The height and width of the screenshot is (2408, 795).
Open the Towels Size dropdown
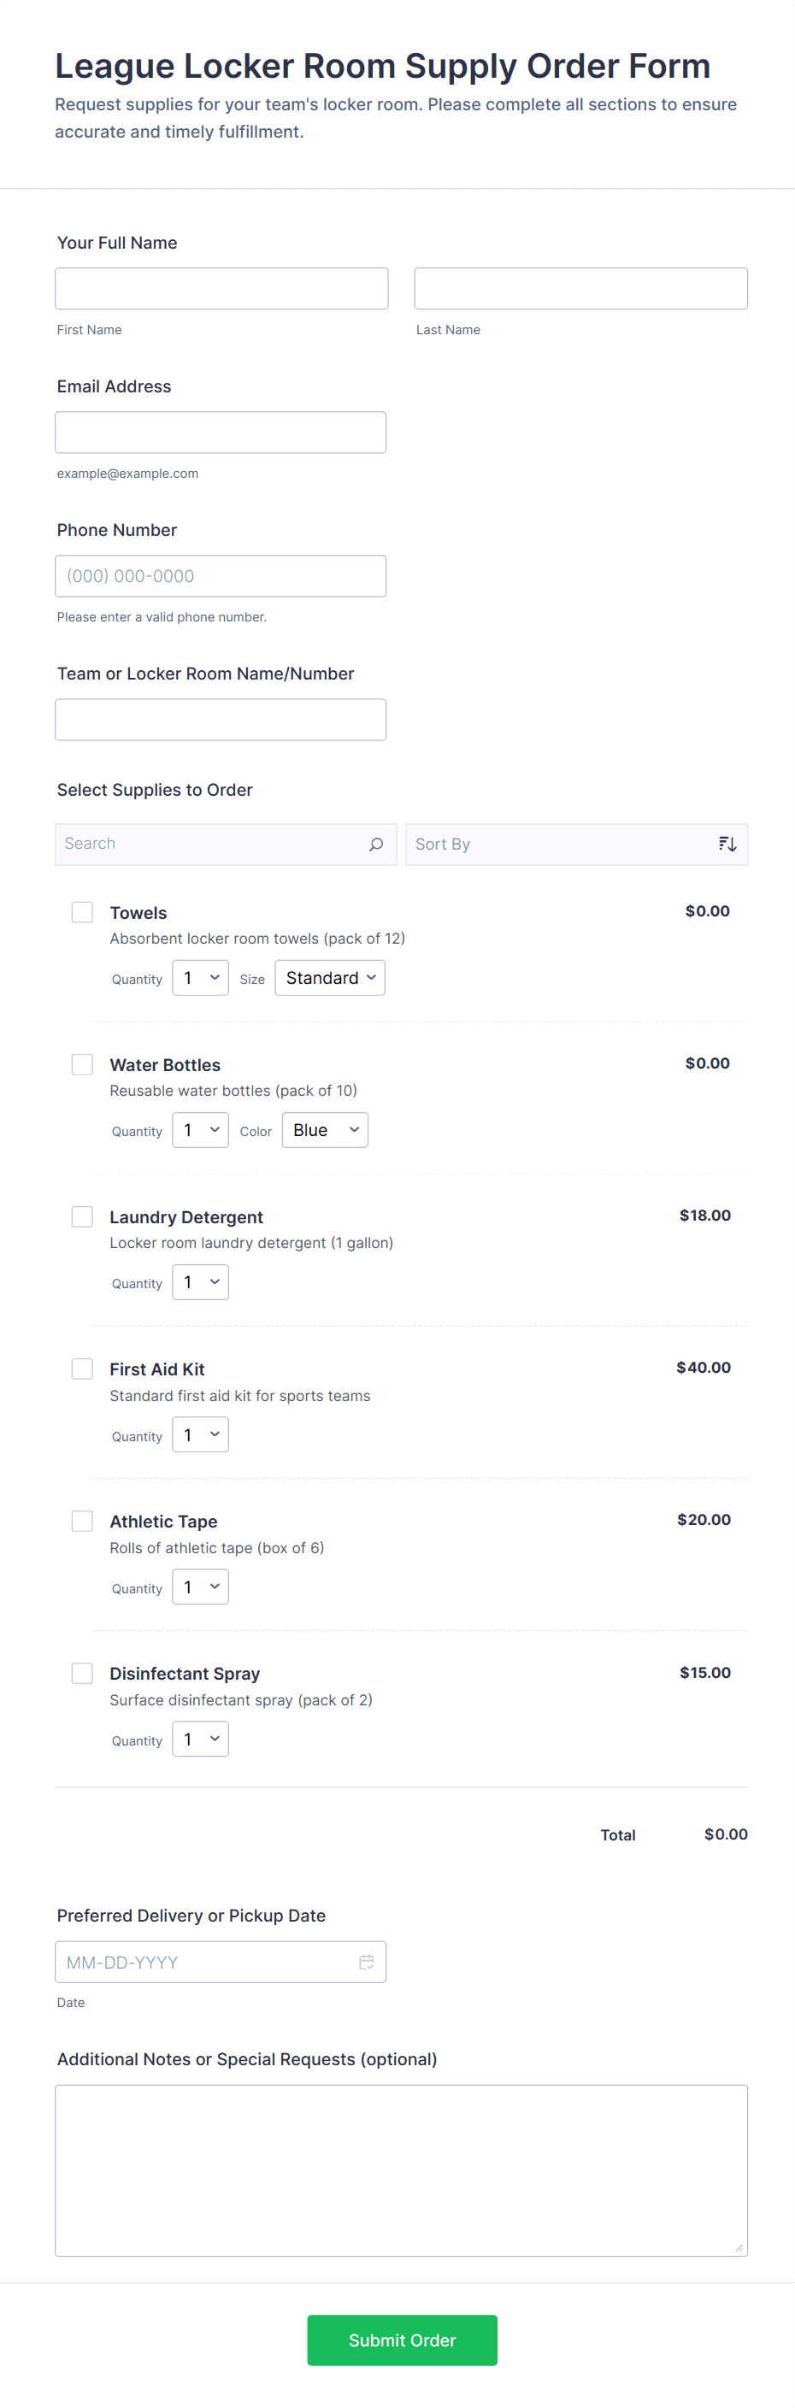click(x=330, y=978)
